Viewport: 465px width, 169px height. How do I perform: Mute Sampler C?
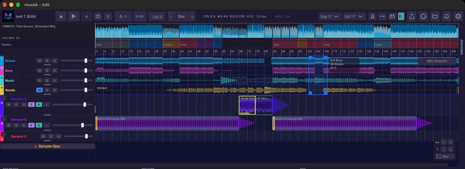click(x=43, y=136)
